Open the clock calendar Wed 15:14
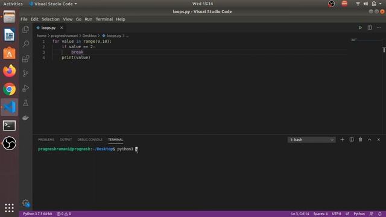This screenshot has width=386, height=217. (x=203, y=4)
